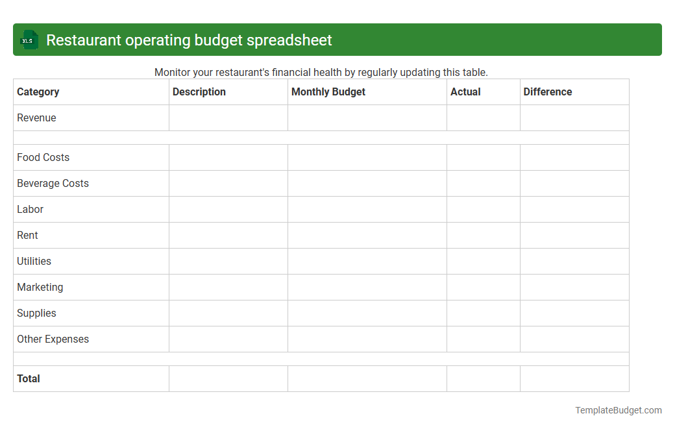Select the Other Expenses label
This screenshot has width=675, height=429.
(53, 339)
